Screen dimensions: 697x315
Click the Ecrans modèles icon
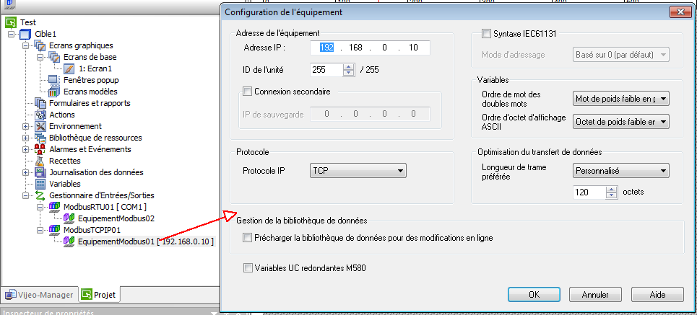click(x=54, y=92)
